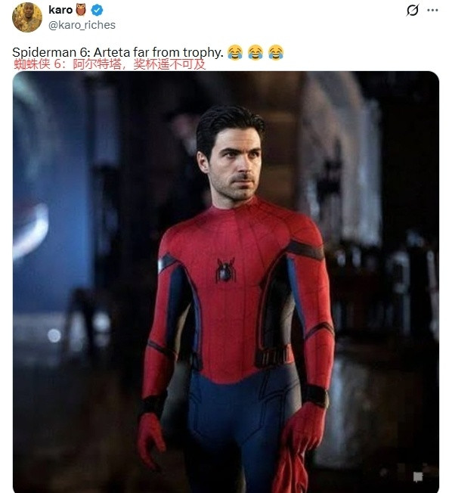Open the three-dot more options menu
Image resolution: width=449 pixels, height=493 pixels.
(432, 10)
